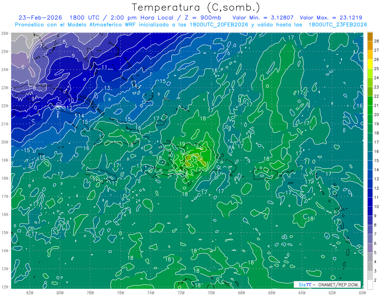Click the "66W" longitude axis label
The height and width of the screenshot is (297, 385).
[271, 293]
